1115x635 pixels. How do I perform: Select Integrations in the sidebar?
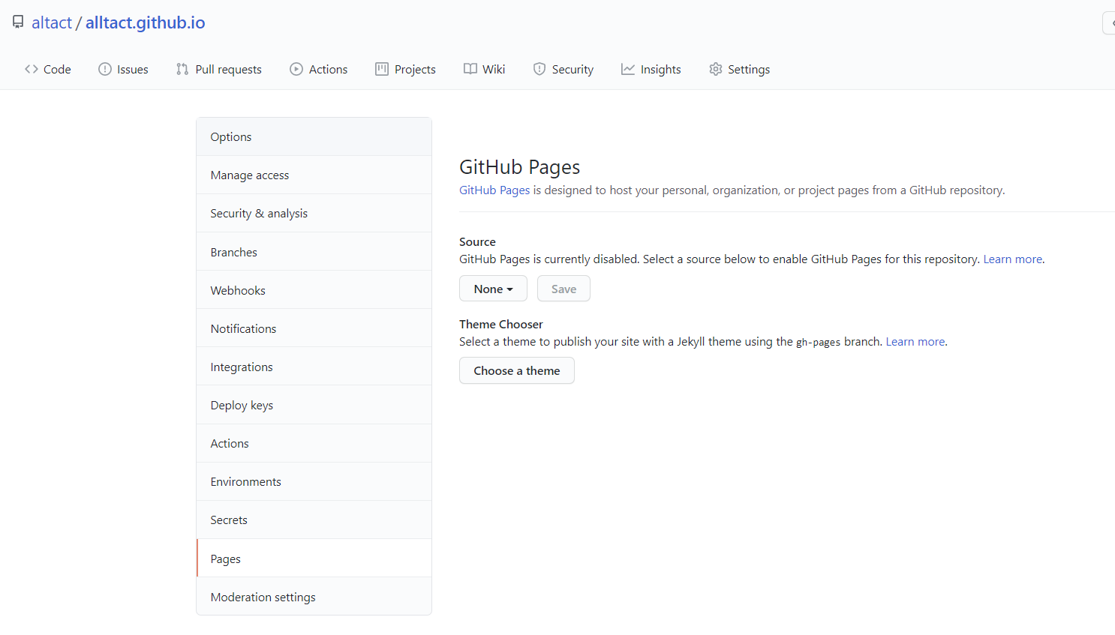coord(314,367)
